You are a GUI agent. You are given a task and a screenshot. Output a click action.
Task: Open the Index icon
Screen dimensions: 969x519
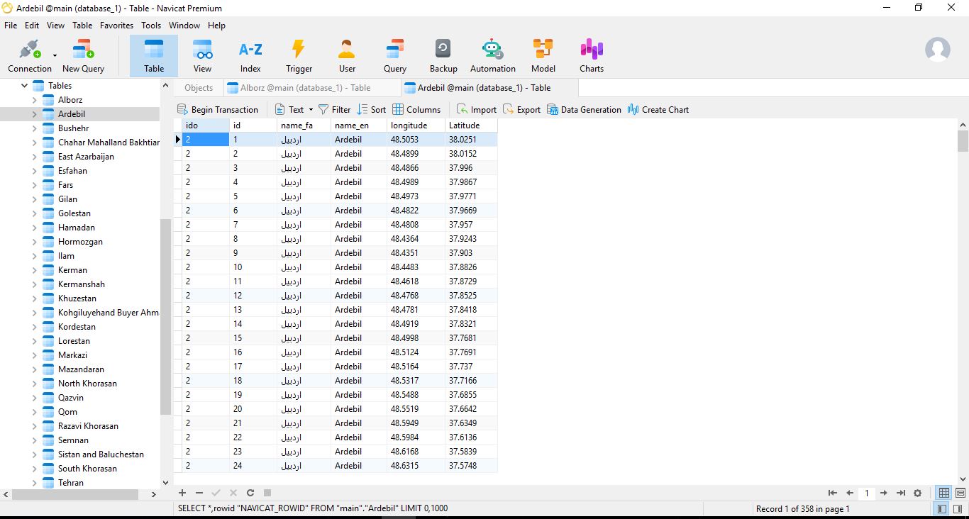pyautogui.click(x=250, y=56)
